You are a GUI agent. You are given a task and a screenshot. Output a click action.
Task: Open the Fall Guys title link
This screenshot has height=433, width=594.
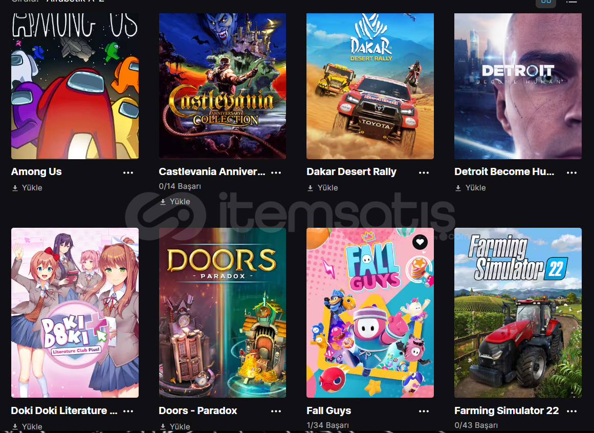329,410
